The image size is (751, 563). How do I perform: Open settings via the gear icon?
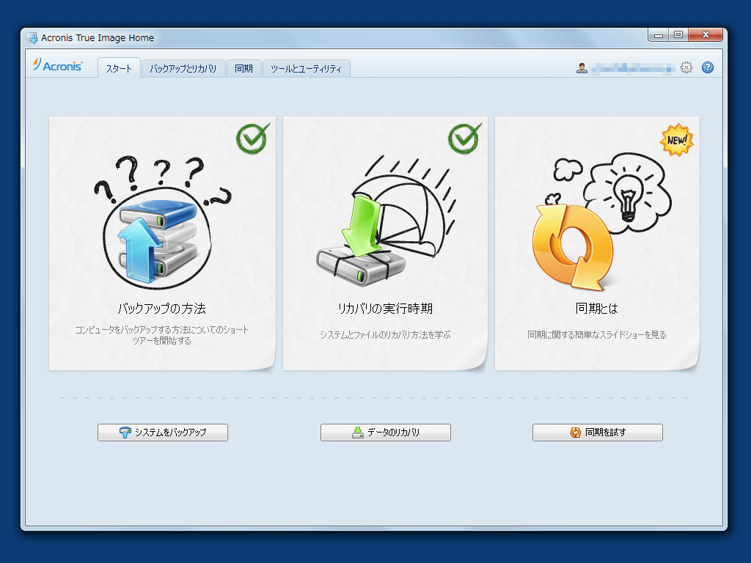686,67
